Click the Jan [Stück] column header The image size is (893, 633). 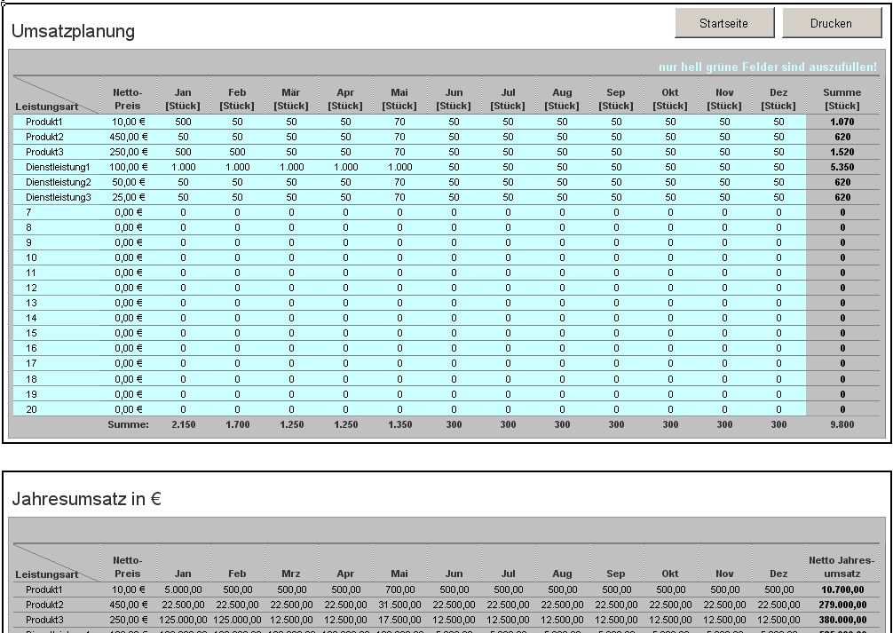[x=183, y=99]
